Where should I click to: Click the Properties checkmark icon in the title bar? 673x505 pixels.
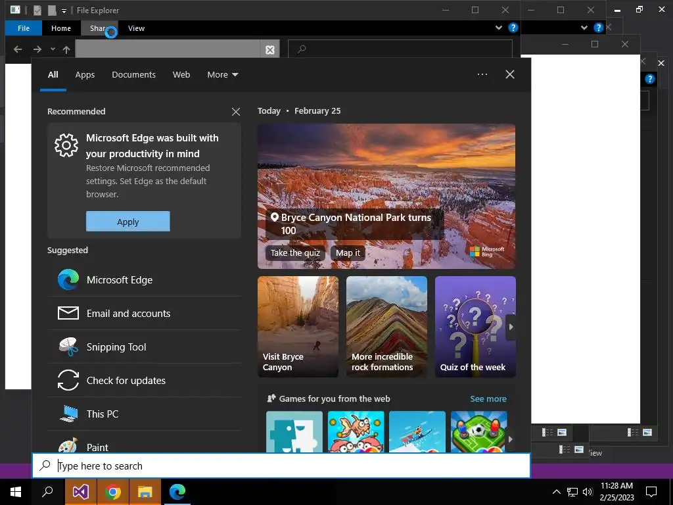[37, 10]
